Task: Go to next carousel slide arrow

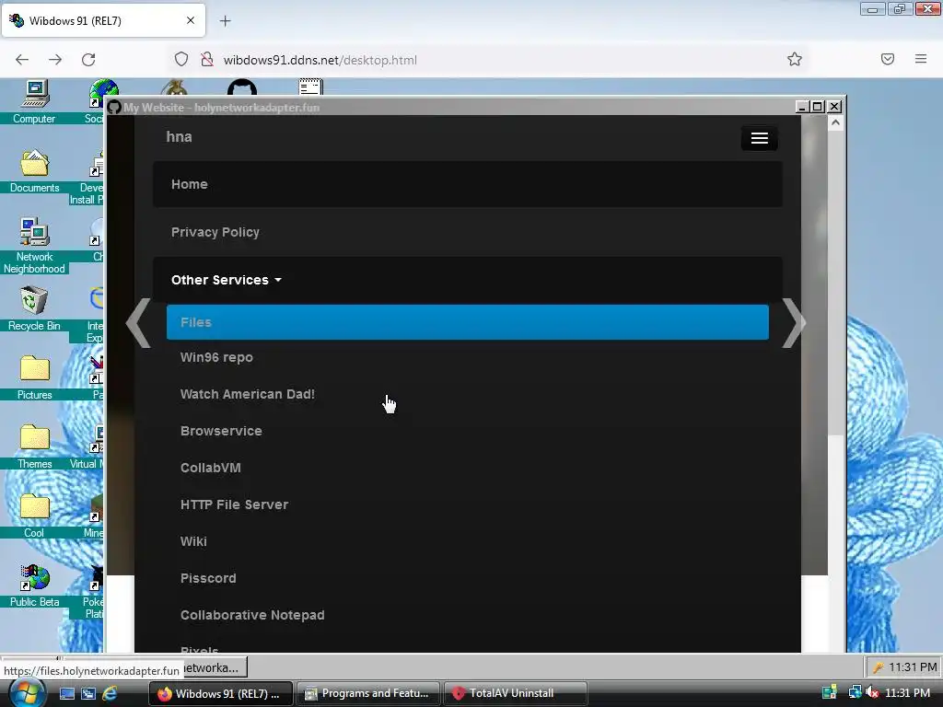Action: 793,323
